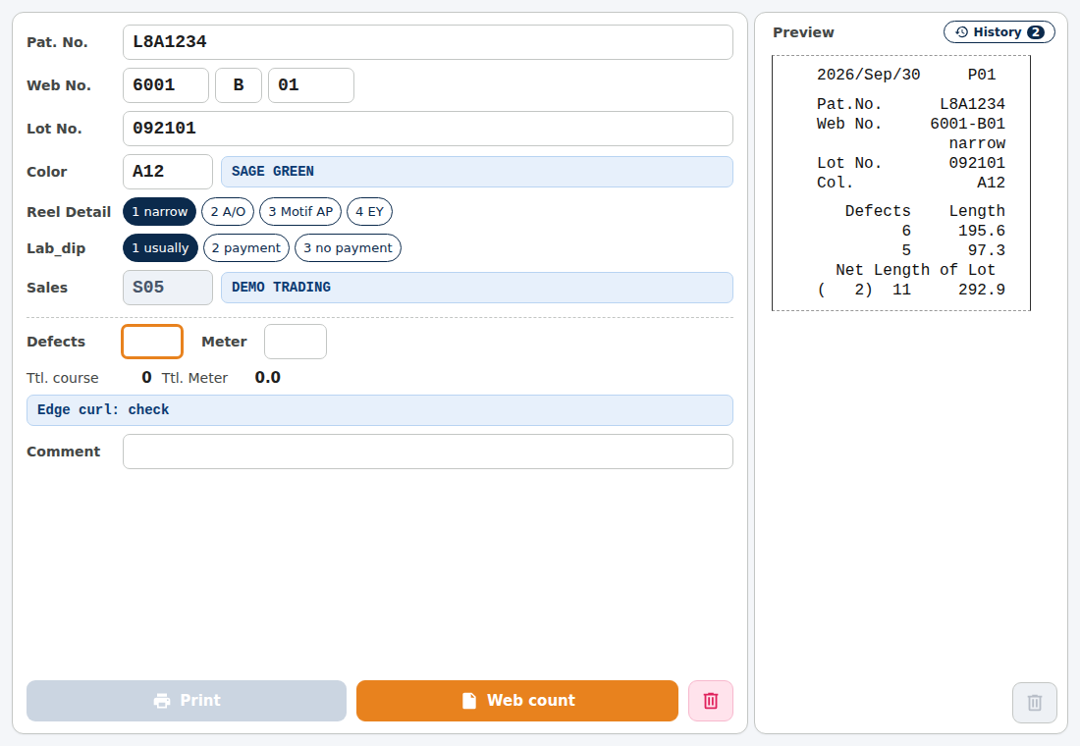Screen dimensions: 1080x746
Task: Click the Comment text field
Action: coord(428,452)
